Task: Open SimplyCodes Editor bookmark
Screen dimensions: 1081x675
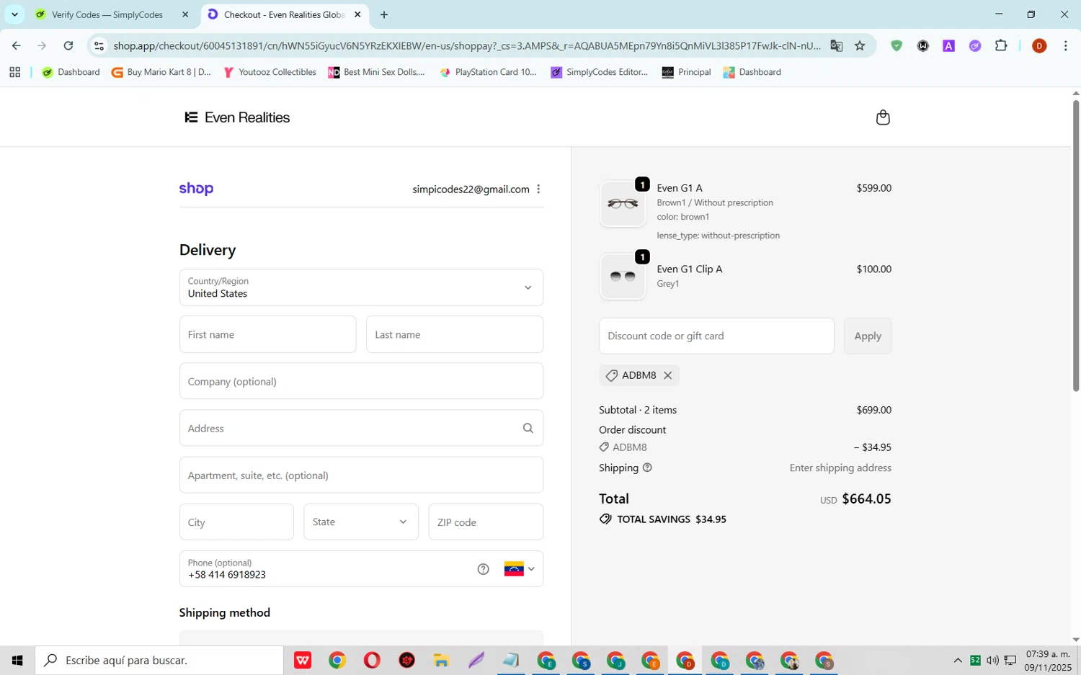Action: 600,72
